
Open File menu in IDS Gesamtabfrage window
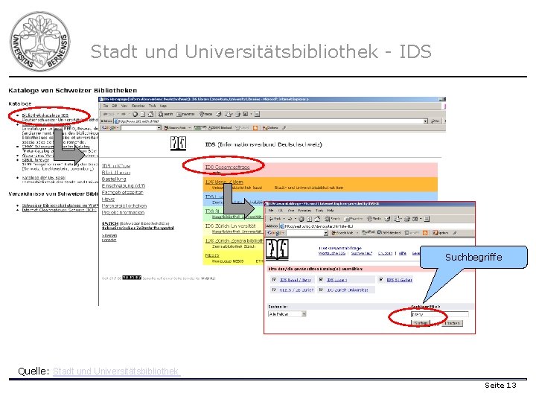point(271,211)
